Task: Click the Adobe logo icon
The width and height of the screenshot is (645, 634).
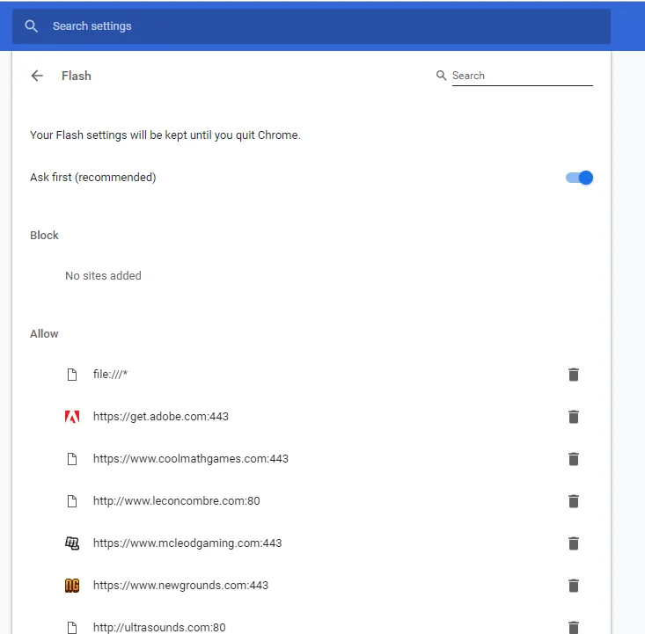Action: click(x=72, y=417)
